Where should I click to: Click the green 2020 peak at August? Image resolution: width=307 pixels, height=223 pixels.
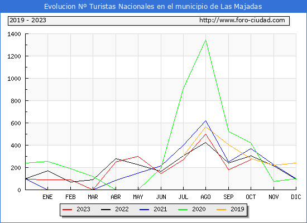click(x=205, y=40)
